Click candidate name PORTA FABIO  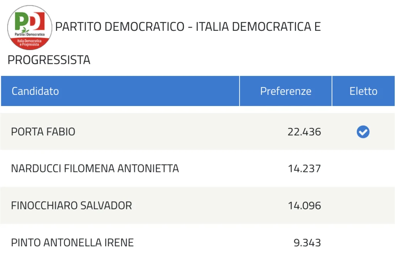click(x=43, y=132)
